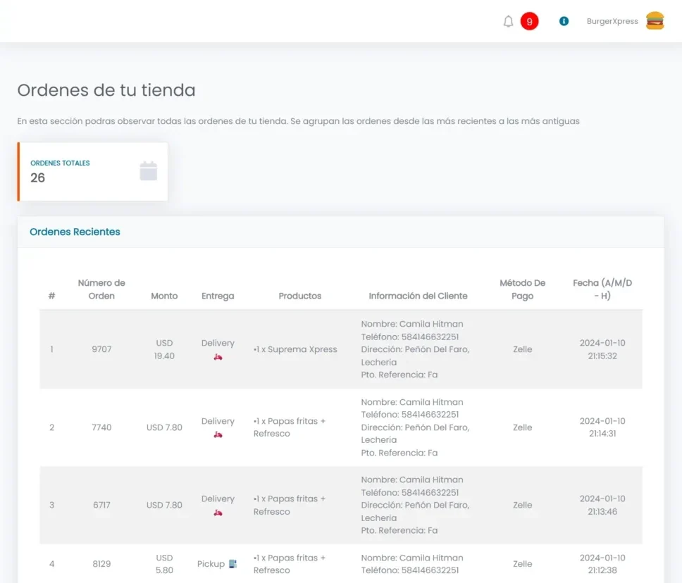Image resolution: width=682 pixels, height=583 pixels.
Task: Click the notification bell icon
Action: click(508, 21)
